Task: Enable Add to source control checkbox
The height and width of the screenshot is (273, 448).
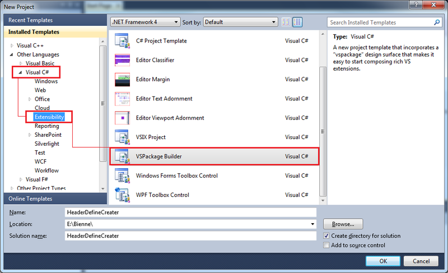Action: (x=326, y=246)
